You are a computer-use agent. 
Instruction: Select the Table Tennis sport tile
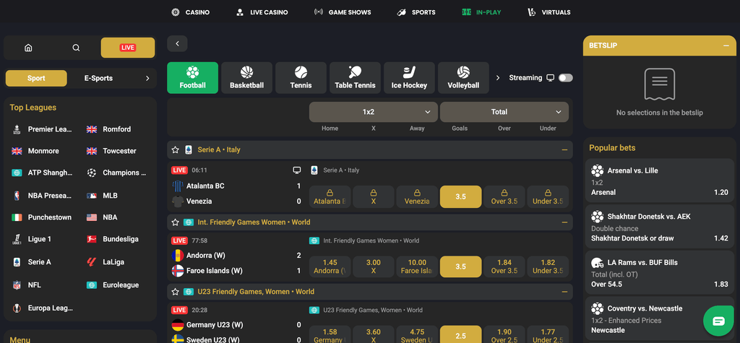[x=355, y=78]
